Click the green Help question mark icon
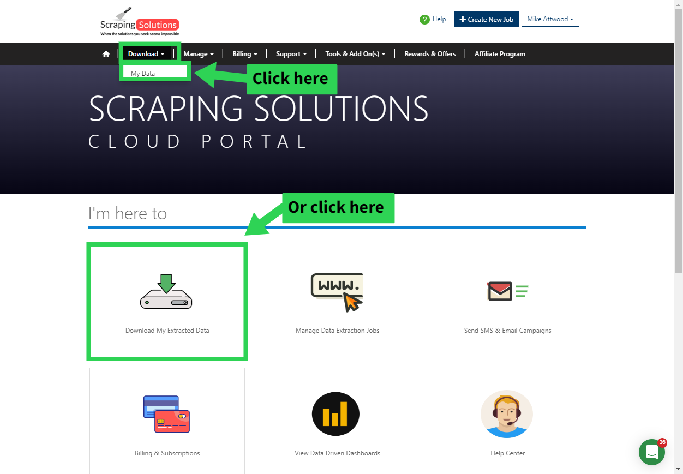This screenshot has width=683, height=474. point(424,20)
